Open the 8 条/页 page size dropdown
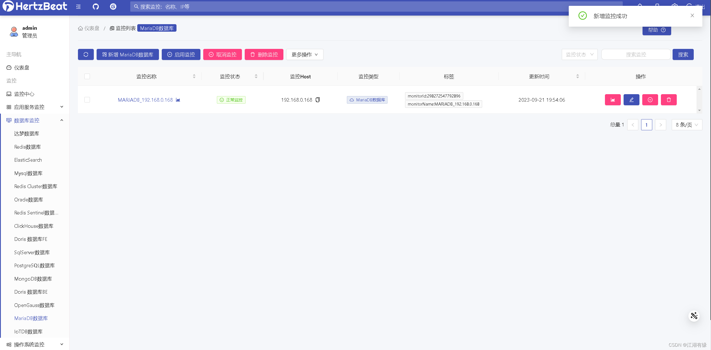Viewport: 711px width, 350px height. 687,125
